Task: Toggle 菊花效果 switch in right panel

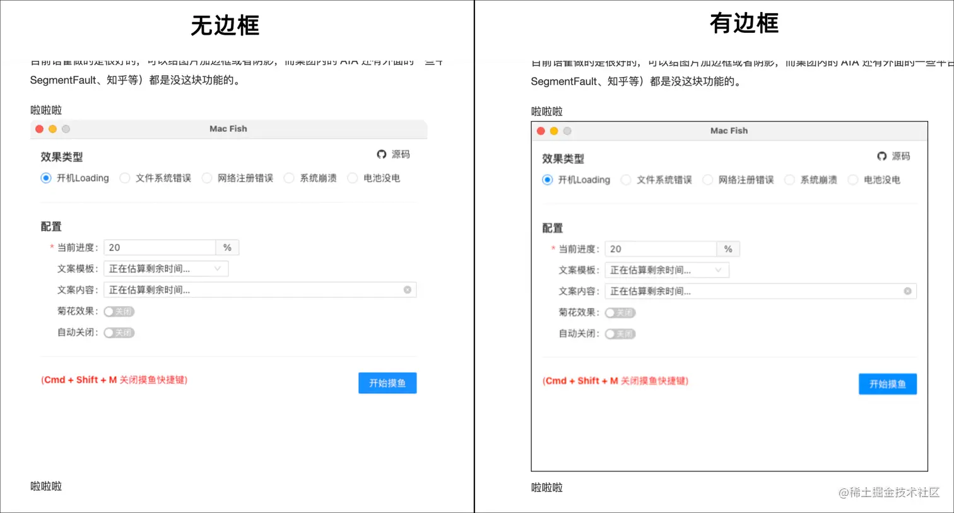Action: point(620,313)
